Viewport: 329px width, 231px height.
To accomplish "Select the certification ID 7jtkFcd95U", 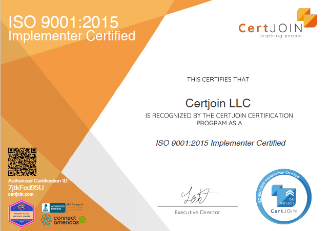I will (x=26, y=188).
